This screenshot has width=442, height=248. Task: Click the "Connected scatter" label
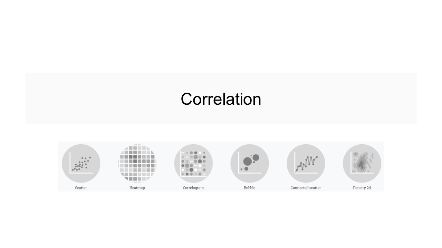[x=306, y=188]
